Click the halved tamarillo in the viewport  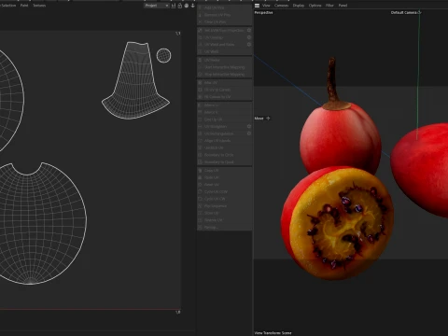pyautogui.click(x=338, y=222)
